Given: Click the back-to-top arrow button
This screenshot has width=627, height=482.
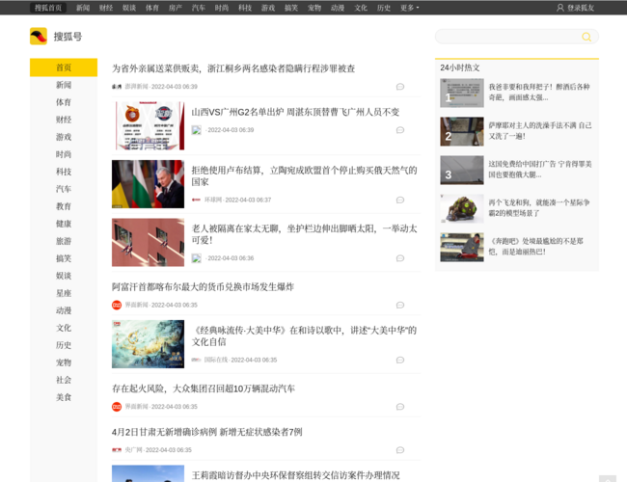Looking at the screenshot, I should (606, 478).
